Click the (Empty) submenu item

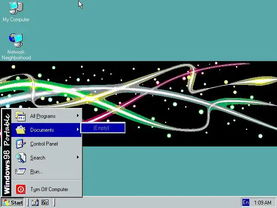tap(103, 128)
